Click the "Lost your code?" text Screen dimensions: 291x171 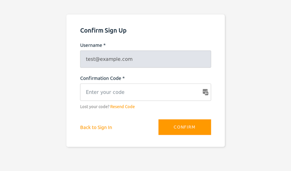tap(95, 107)
